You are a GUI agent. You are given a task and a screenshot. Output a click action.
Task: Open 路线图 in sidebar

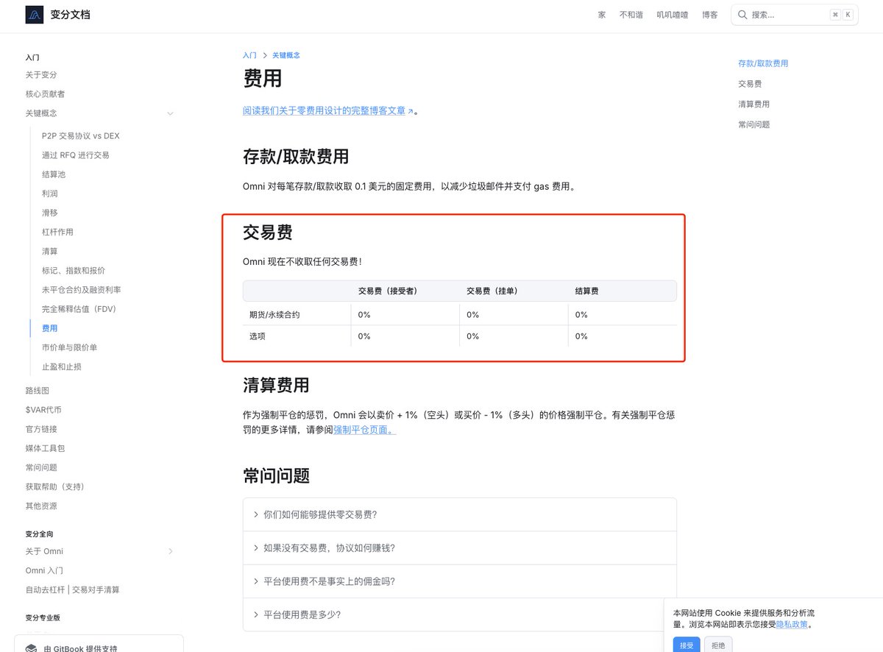coord(37,391)
